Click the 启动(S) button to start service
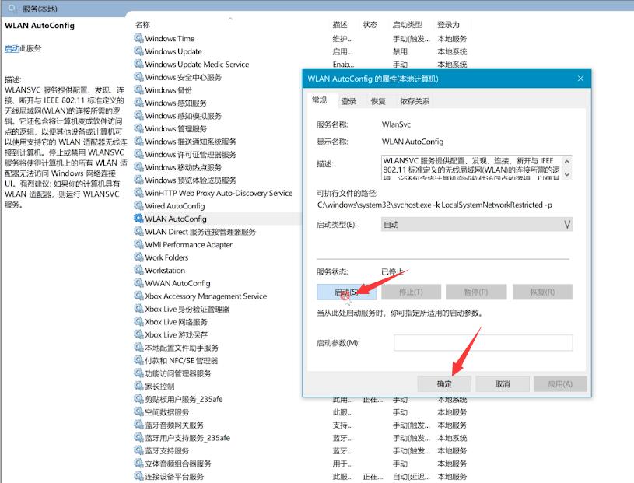 (x=346, y=292)
